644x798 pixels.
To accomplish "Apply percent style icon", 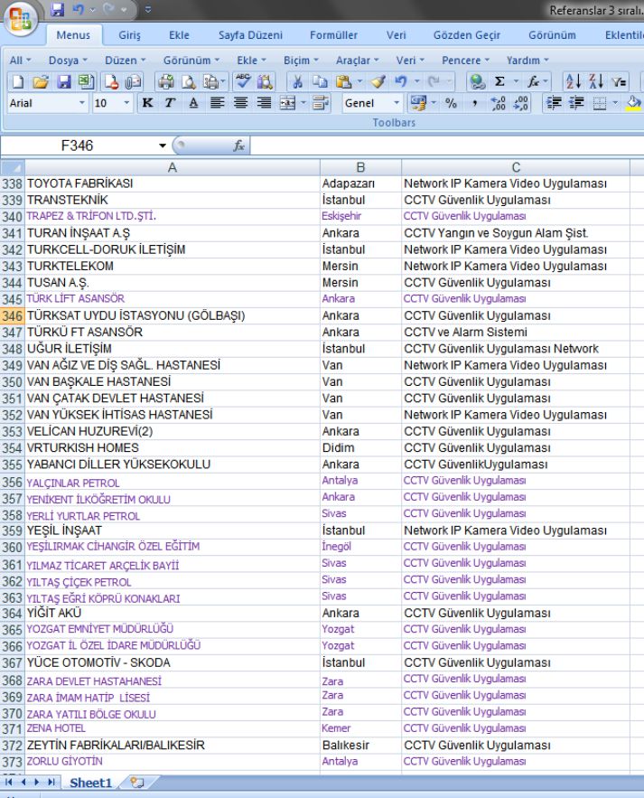I will 451,103.
